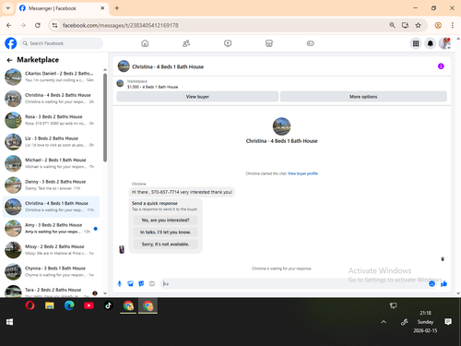
Task: Bookmark this page with star
Action: [x=418, y=25]
